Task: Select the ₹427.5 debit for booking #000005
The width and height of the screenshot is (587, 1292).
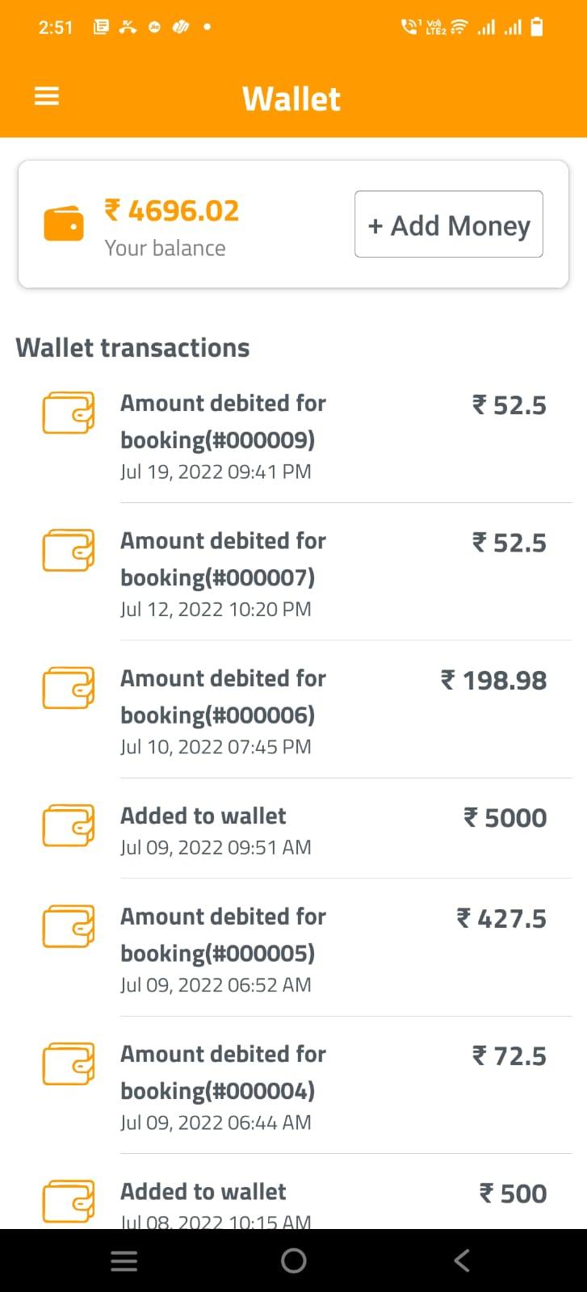Action: 501,919
